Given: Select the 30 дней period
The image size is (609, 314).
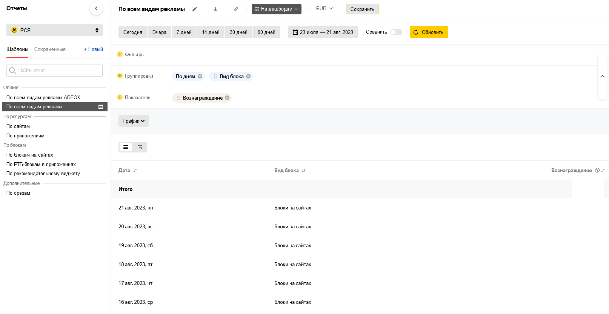Looking at the screenshot, I should [x=238, y=32].
